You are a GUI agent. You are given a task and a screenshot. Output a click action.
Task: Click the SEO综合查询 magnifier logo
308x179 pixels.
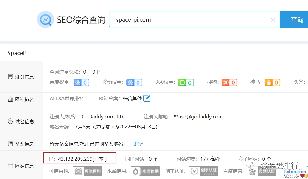click(x=45, y=20)
